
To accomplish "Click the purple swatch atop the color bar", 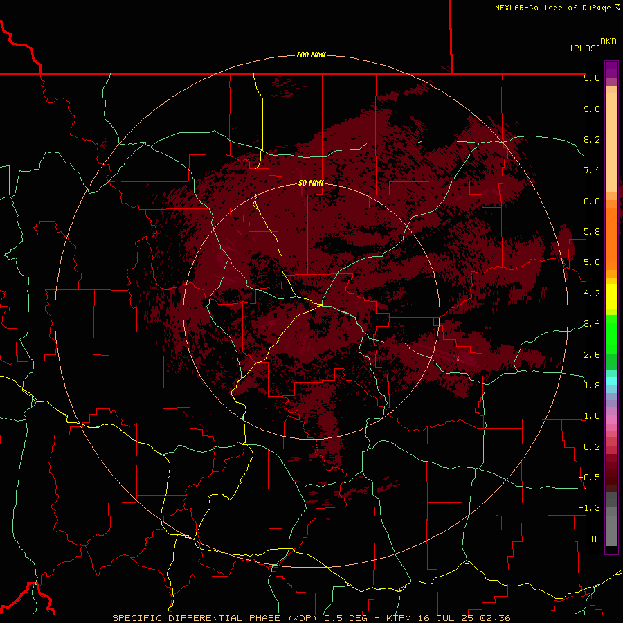I will coord(611,69).
